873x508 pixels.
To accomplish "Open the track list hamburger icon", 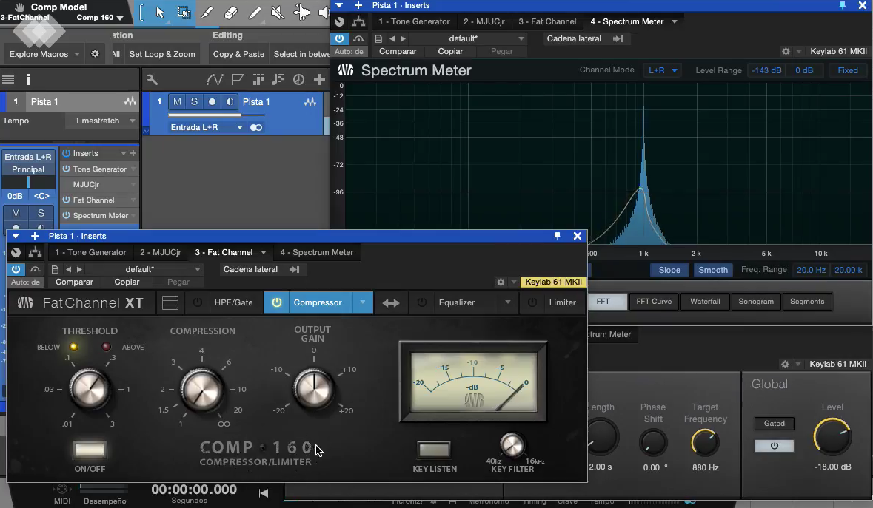I will 8,79.
